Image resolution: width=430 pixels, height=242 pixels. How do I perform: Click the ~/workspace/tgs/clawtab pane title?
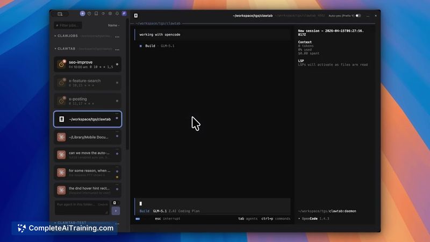pyautogui.click(x=253, y=16)
